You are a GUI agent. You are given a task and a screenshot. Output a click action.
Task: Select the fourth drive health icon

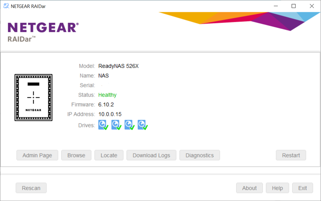pyautogui.click(x=142, y=125)
